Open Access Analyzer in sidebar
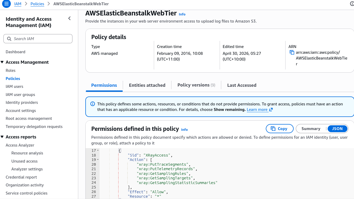The width and height of the screenshot is (354, 199). point(20,145)
